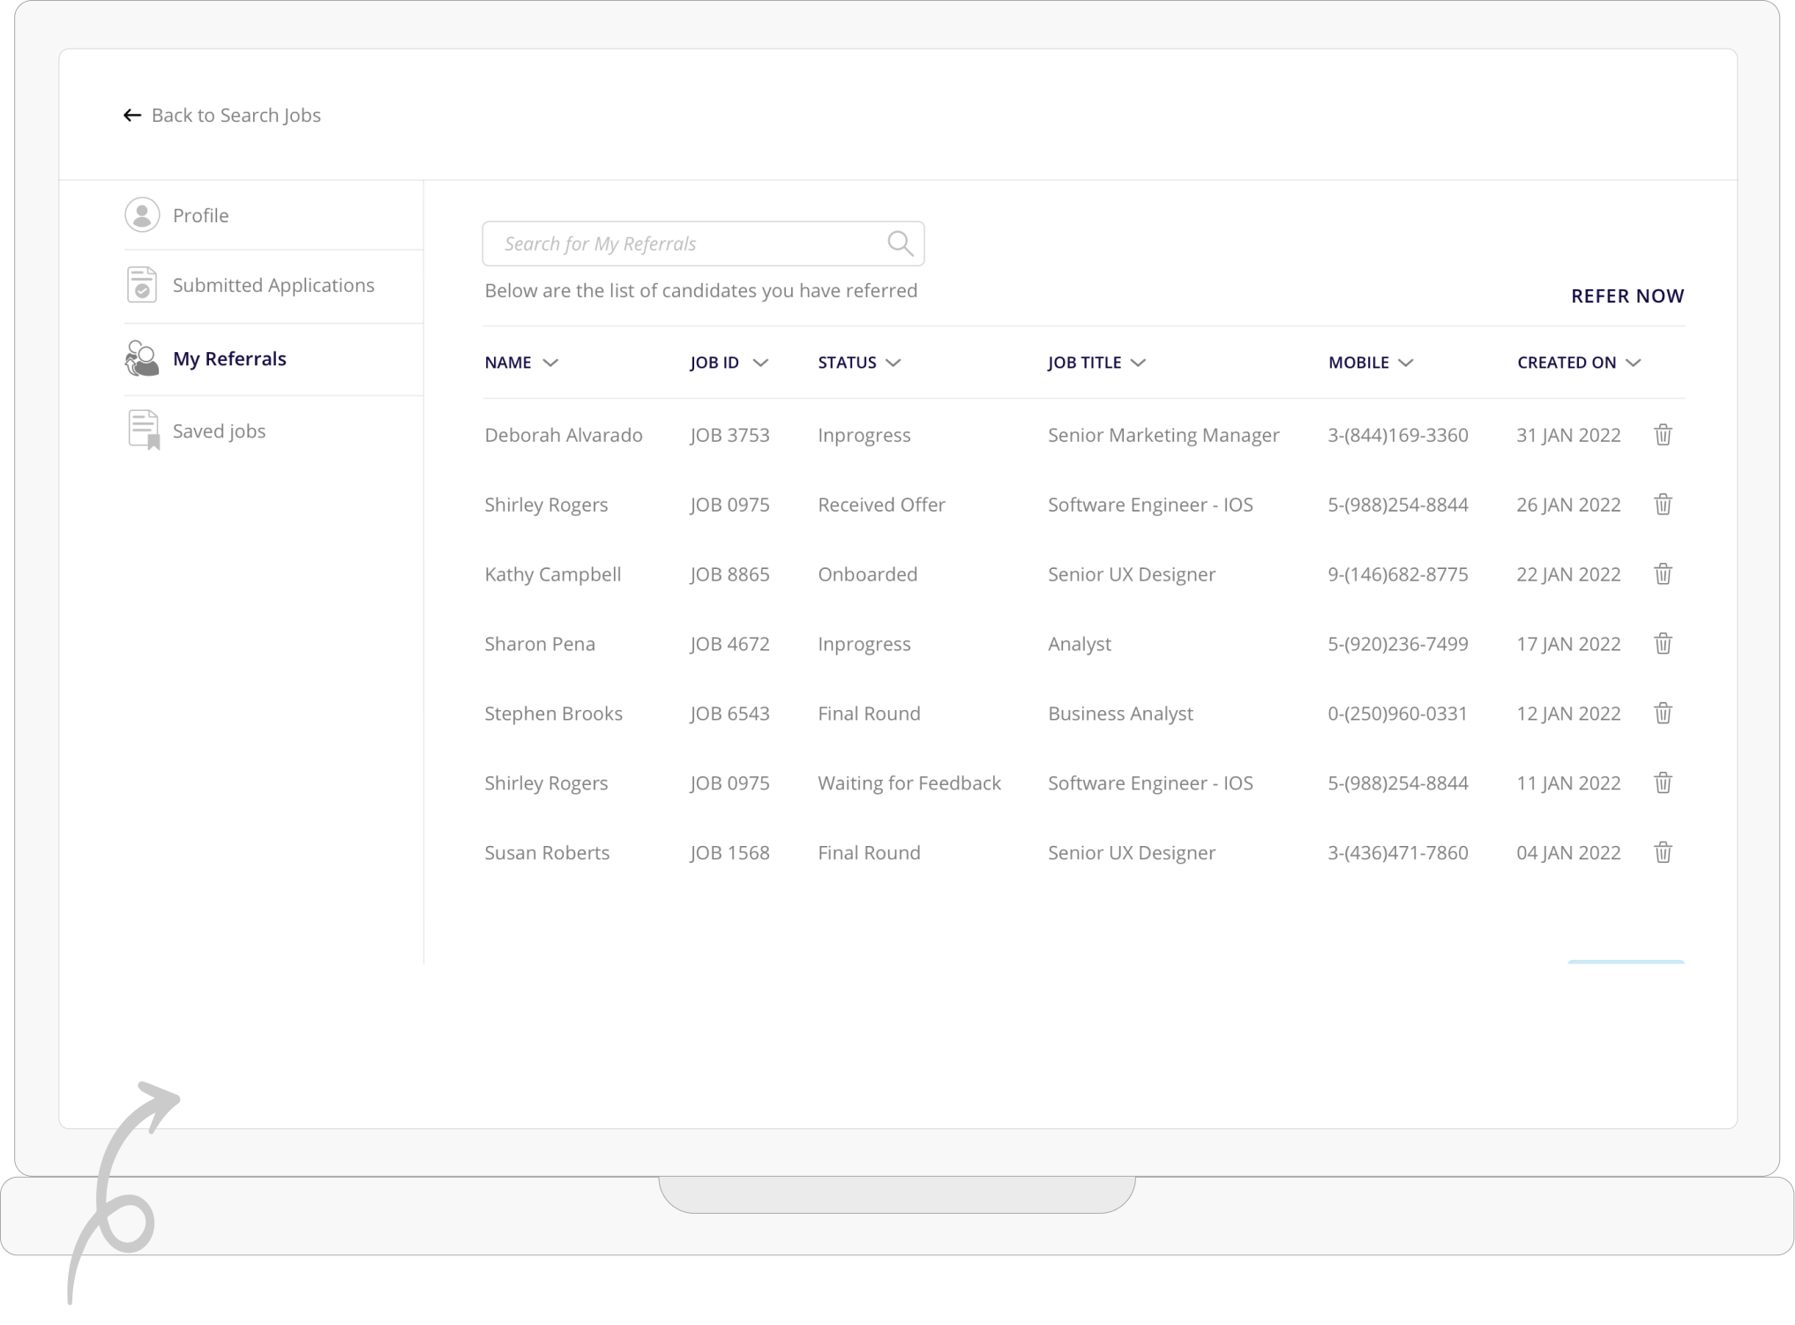Click trash icon beside Stephen Brooks entry
The width and height of the screenshot is (1795, 1325).
(1663, 714)
